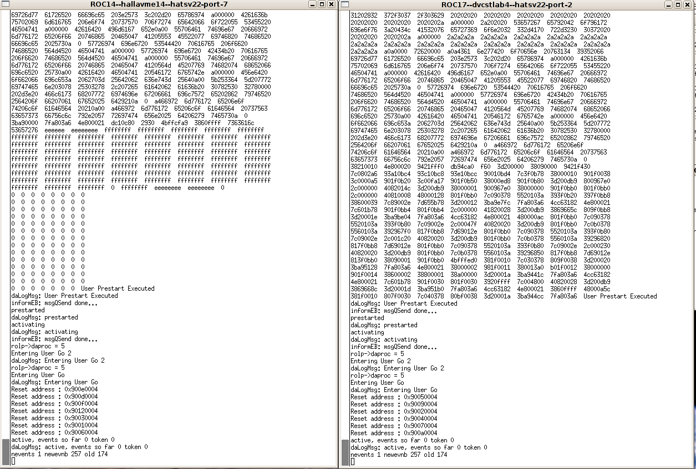
Task: Select 'Reset address : 0x90020004' in ROC17
Action: coord(394,411)
